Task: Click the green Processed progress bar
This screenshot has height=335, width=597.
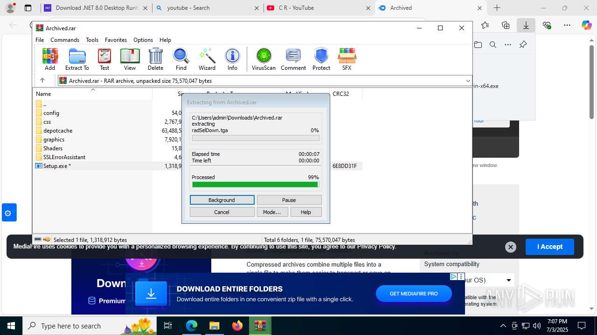Action: [256, 185]
